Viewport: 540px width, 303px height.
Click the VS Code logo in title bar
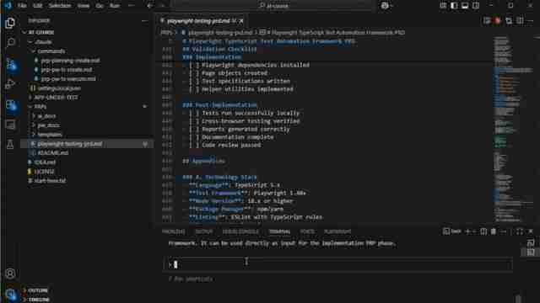pos(8,5)
